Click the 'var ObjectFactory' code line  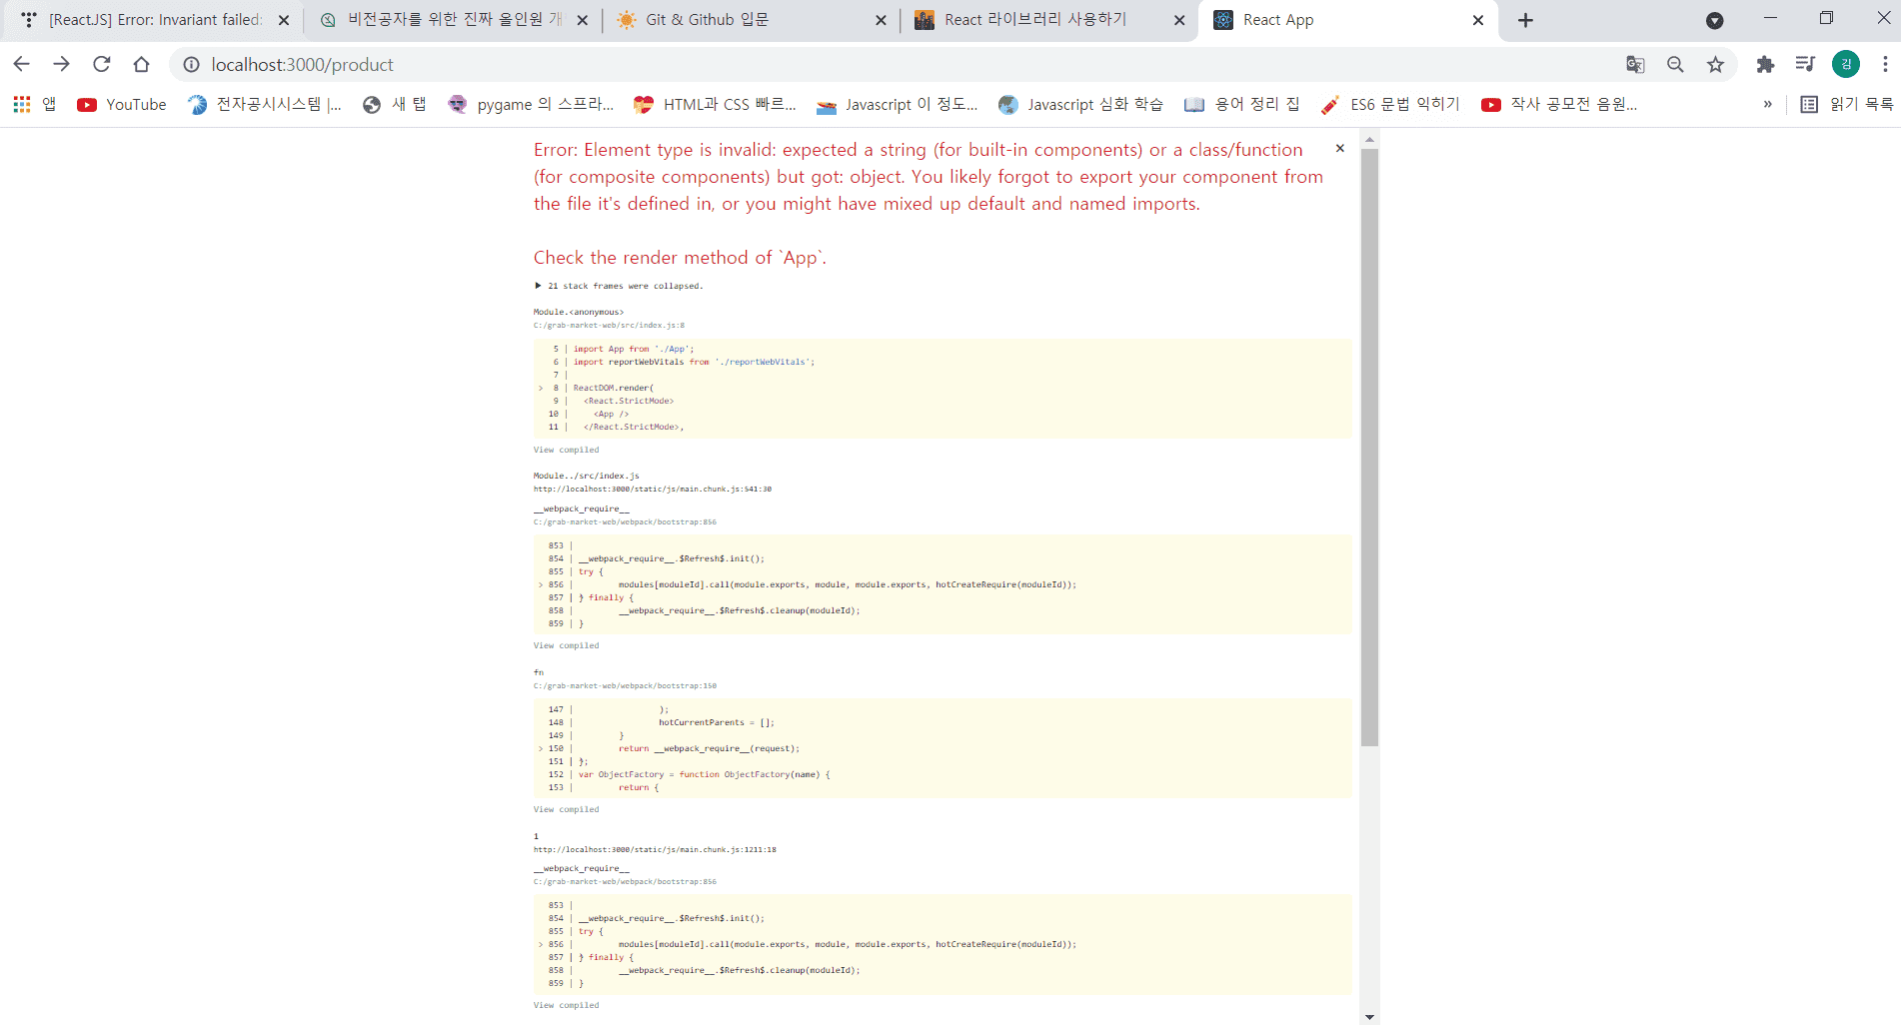704,774
